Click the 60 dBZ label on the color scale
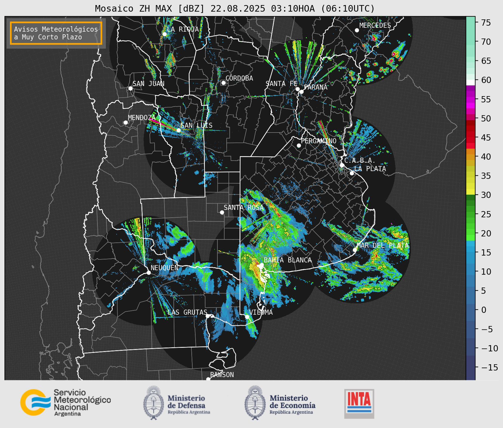 tap(486, 80)
